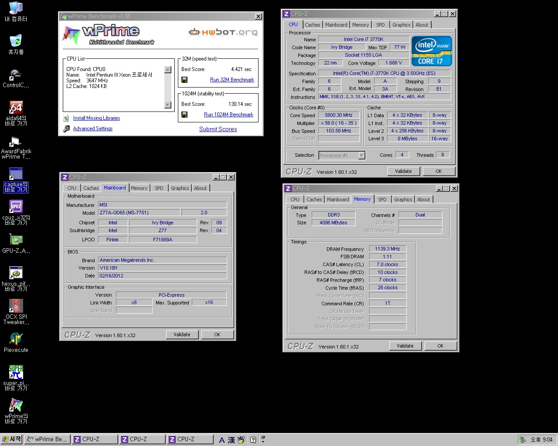Screen dimensions: 558x446
Task: Open Caches tab in CPU window
Action: coord(313,25)
